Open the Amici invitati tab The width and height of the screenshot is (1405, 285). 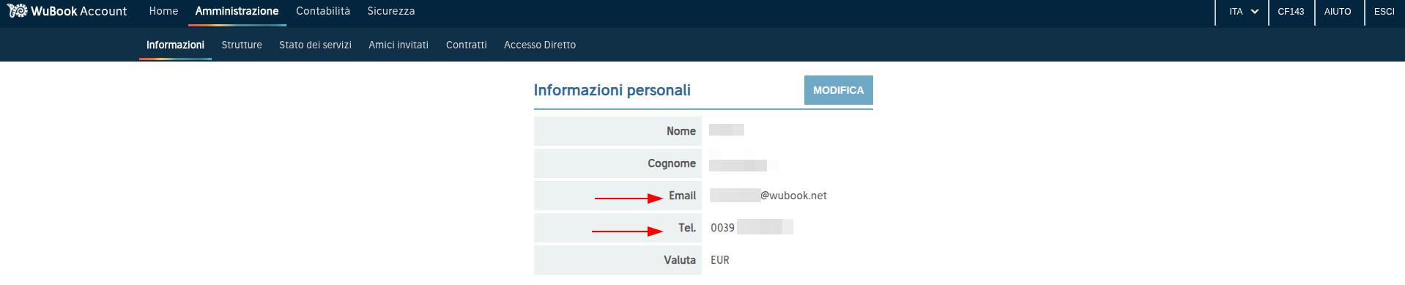[x=398, y=45]
